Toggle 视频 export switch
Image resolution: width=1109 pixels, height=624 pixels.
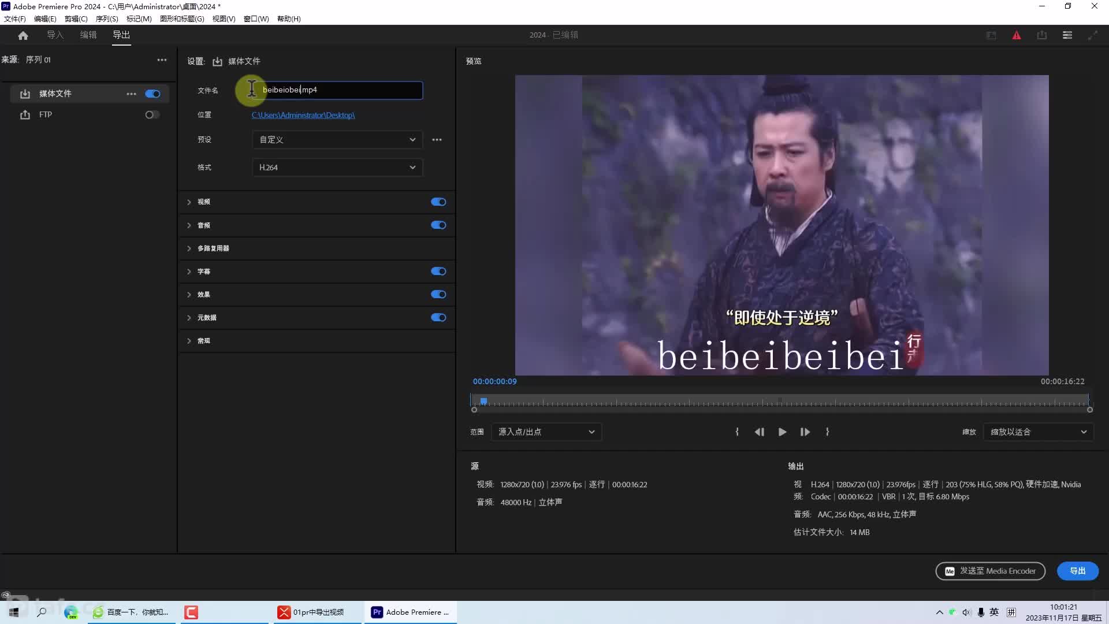coord(438,202)
